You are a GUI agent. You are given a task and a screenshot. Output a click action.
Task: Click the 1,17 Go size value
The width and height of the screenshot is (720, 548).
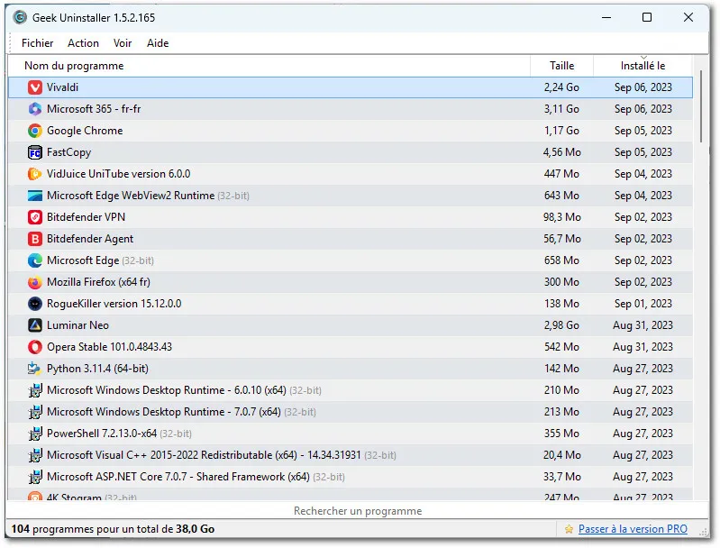[x=561, y=131]
